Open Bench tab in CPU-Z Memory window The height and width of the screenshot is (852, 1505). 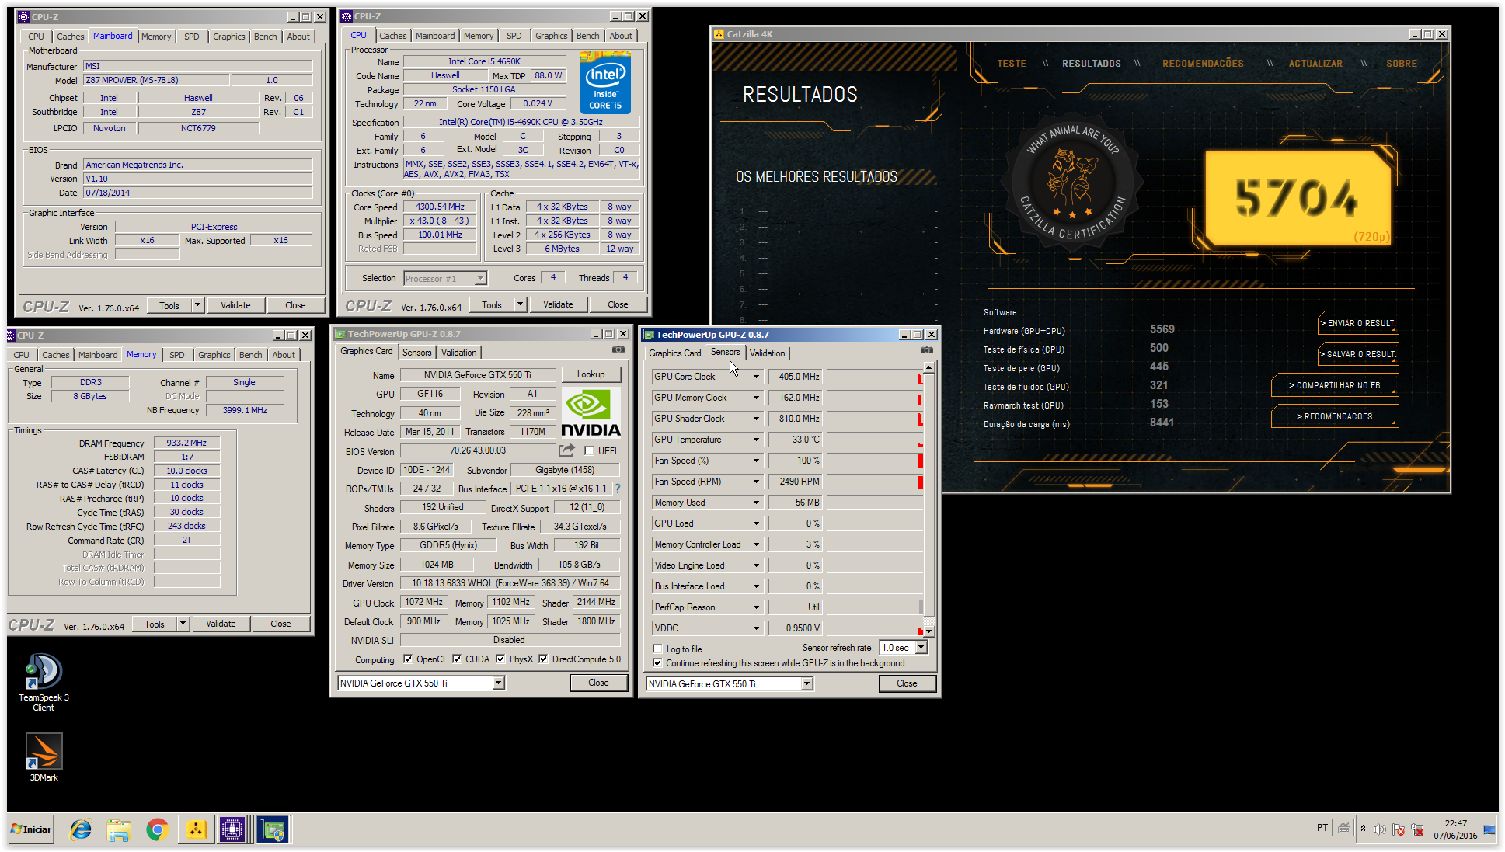[250, 355]
